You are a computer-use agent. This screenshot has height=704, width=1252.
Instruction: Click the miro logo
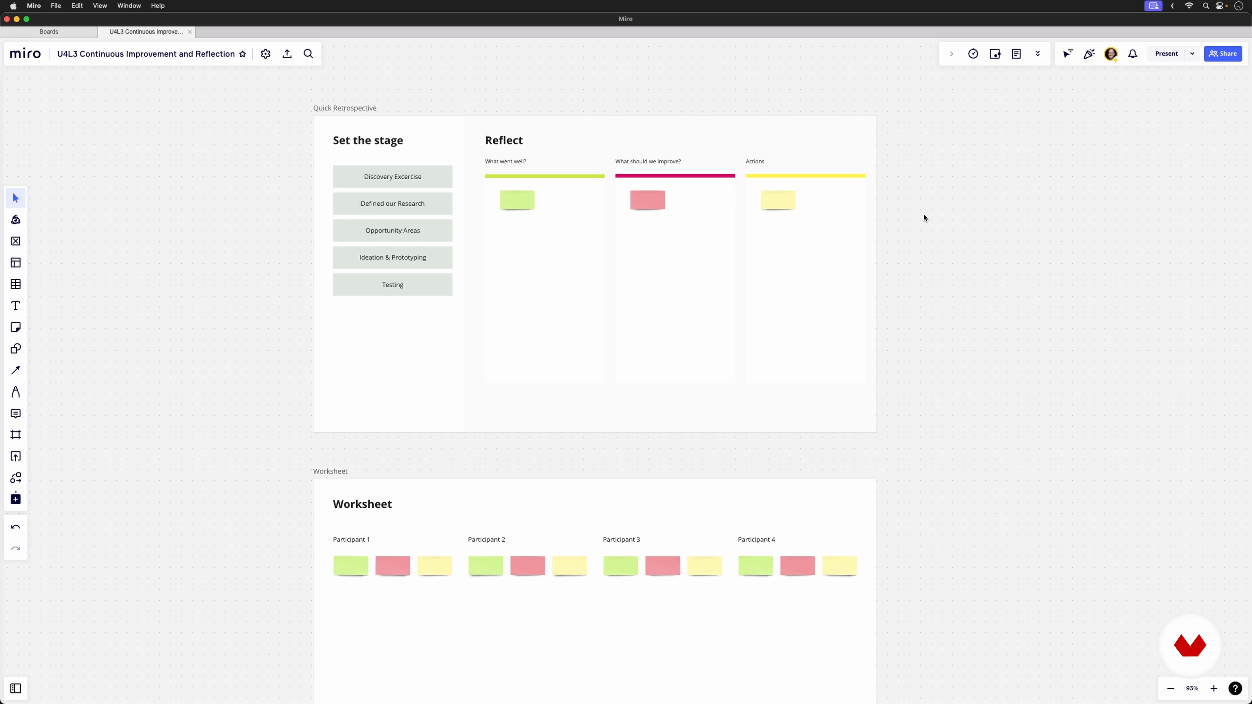[25, 53]
